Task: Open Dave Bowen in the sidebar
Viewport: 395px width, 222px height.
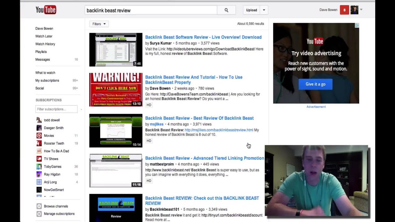Action: tap(44, 28)
